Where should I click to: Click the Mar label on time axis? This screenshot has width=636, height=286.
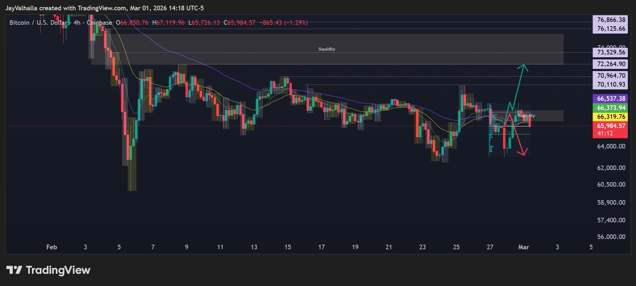pos(524,247)
